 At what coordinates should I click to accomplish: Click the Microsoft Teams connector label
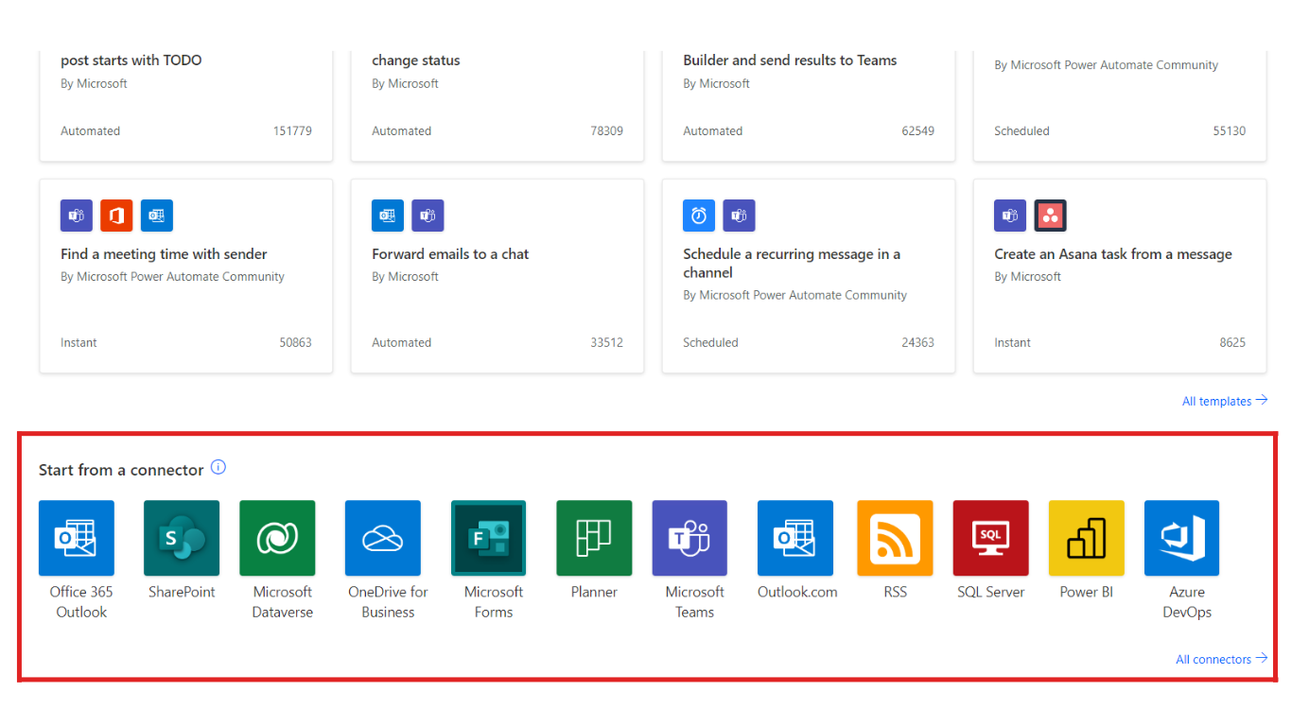click(x=694, y=602)
